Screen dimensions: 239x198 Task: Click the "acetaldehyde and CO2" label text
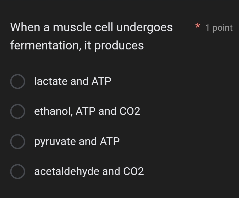(x=89, y=171)
